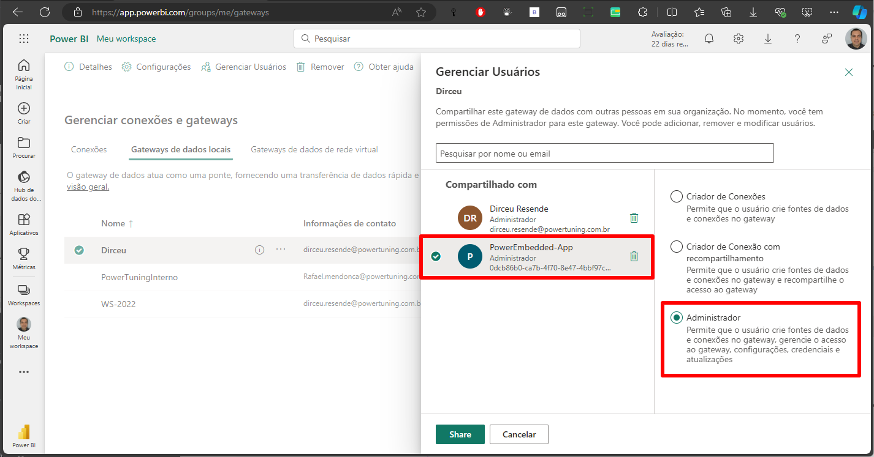Screen dimensions: 874x457
Task: Open more options ellipsis for Dirceu gateway
Action: click(281, 250)
